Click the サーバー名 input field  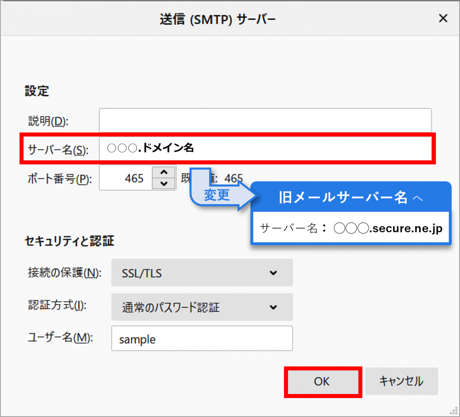[x=265, y=149]
